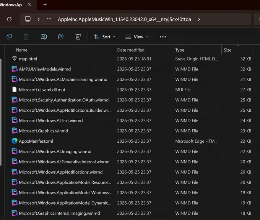Screen dimensions: 260x220
Task: Open a new tab with plus button
Action: 45,5
